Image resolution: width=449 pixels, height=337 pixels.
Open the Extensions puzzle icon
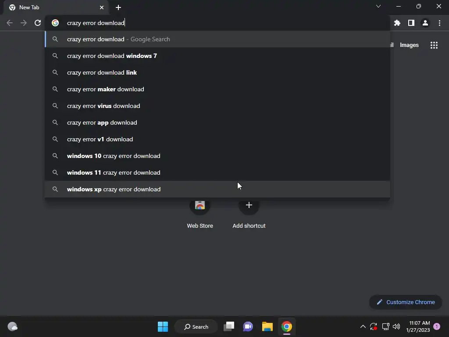[x=397, y=23]
